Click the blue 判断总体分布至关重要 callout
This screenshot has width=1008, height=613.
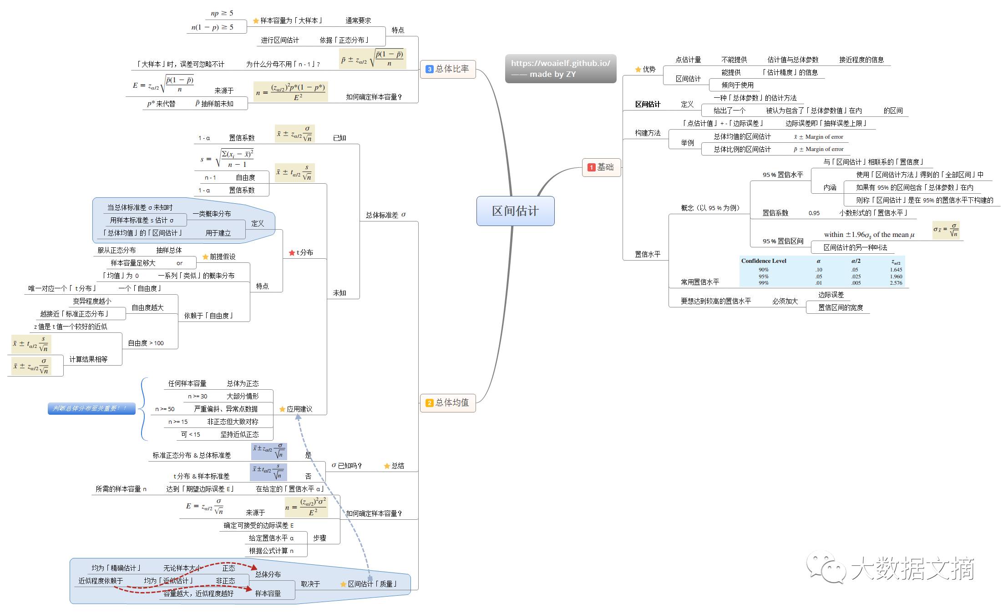[91, 408]
